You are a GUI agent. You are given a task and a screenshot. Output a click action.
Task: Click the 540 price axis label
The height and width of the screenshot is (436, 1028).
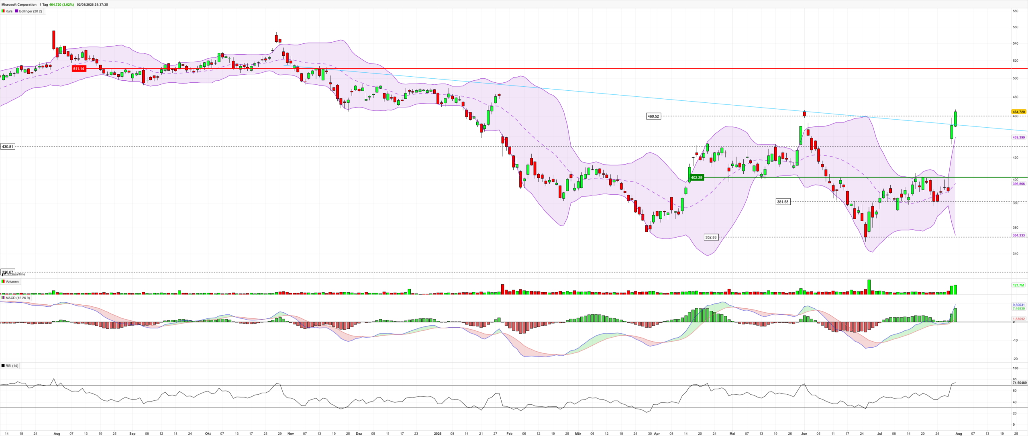coord(1016,43)
